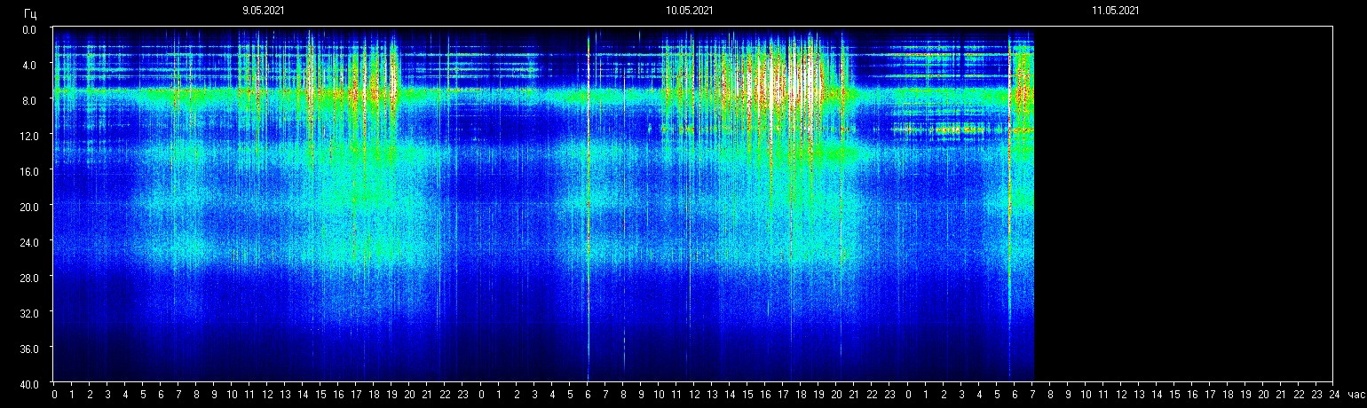Click the 10.05.2021 date label

689,11
